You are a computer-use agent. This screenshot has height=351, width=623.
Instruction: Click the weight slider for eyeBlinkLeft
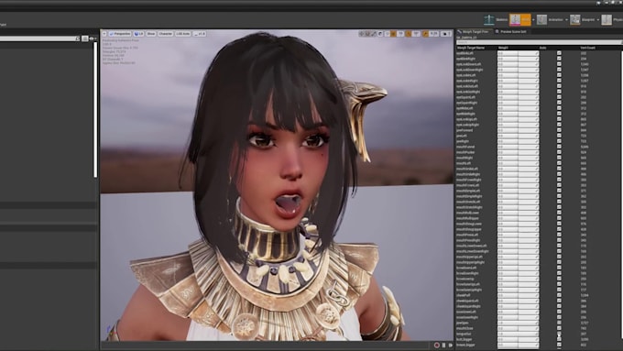click(x=519, y=53)
